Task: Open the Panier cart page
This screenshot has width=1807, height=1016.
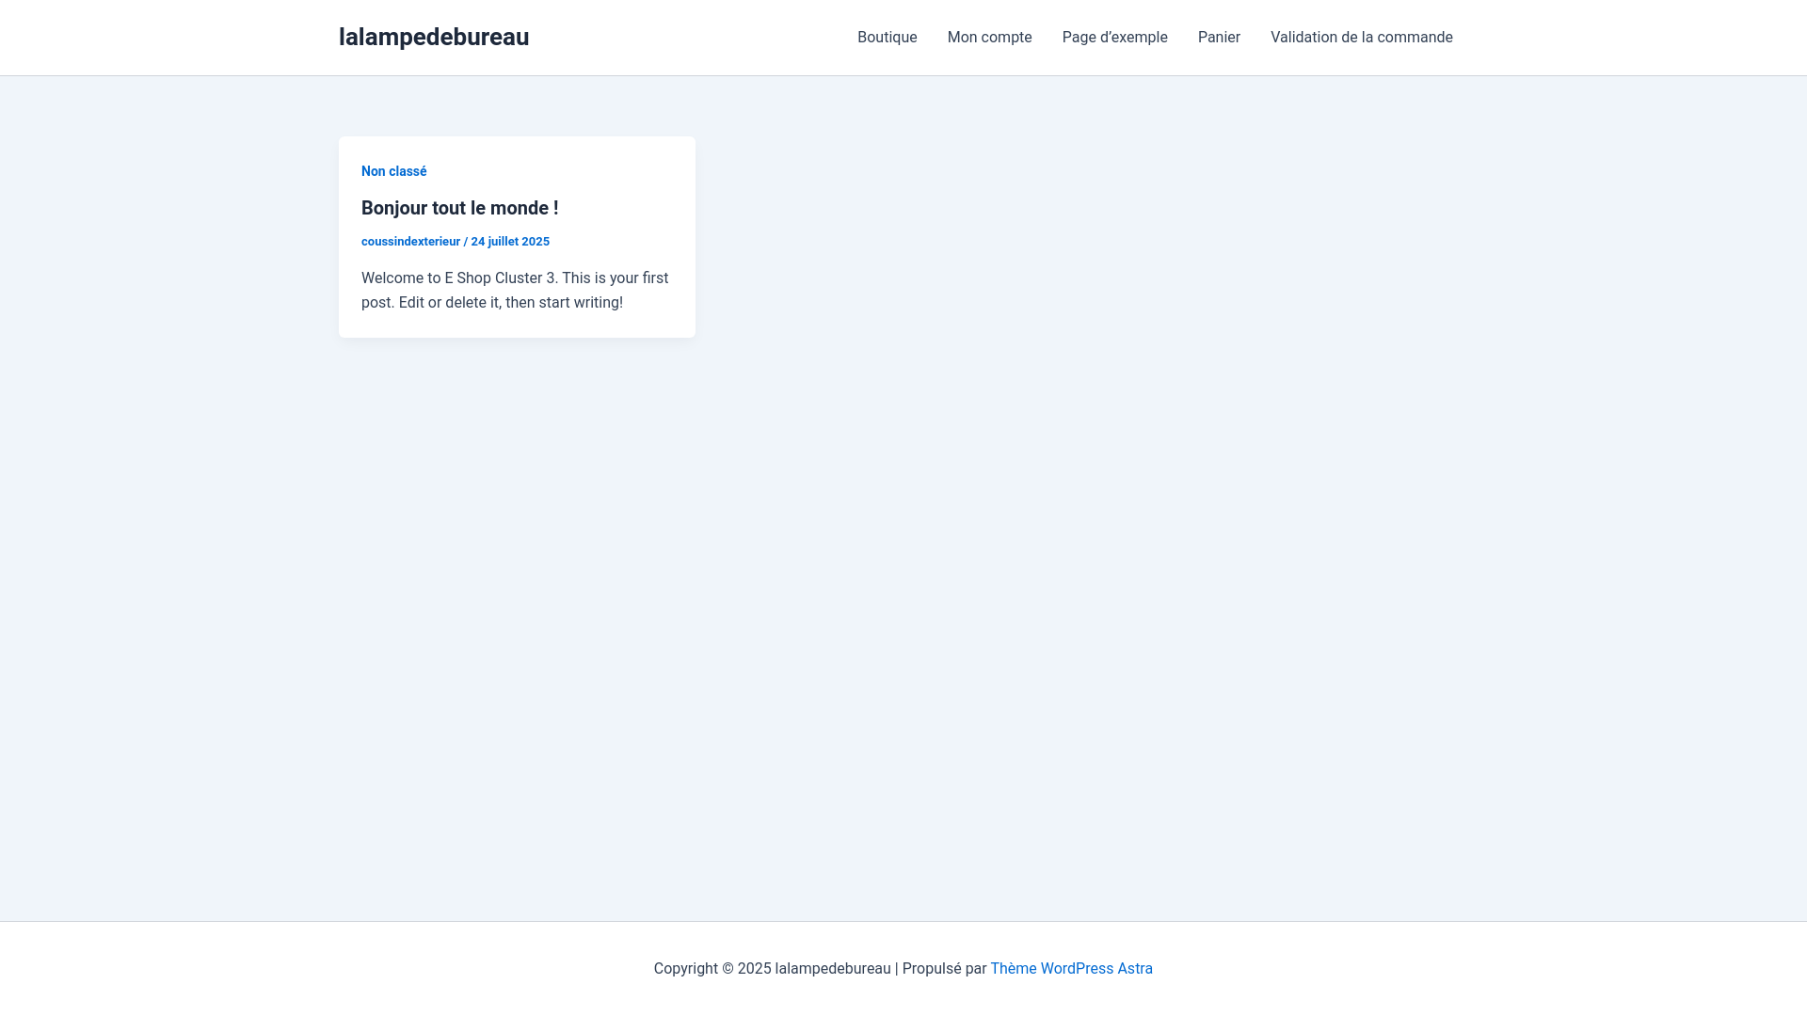Action: click(1219, 38)
